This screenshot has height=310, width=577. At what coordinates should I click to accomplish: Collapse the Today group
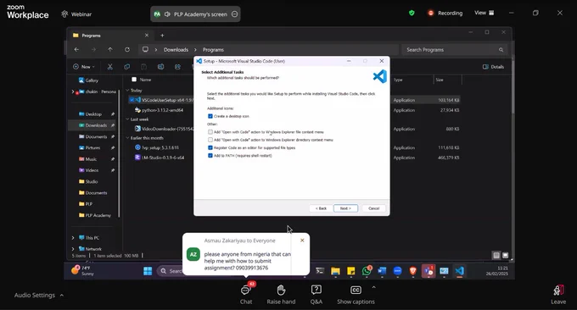coord(127,90)
